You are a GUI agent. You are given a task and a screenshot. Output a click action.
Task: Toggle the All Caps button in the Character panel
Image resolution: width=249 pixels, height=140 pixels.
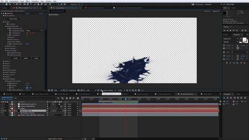click(234, 63)
